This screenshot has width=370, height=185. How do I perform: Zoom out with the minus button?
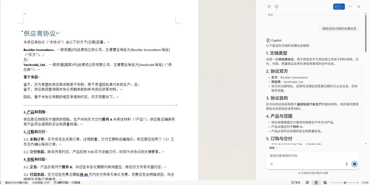pyautogui.click(x=332, y=183)
